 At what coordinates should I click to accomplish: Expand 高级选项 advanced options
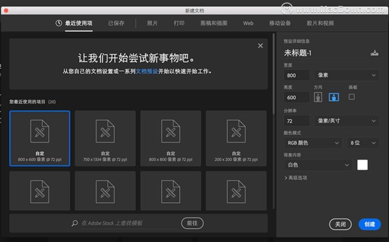click(296, 178)
